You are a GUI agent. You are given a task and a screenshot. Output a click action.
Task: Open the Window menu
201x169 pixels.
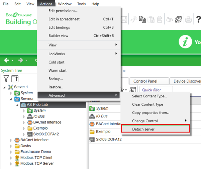65,4
